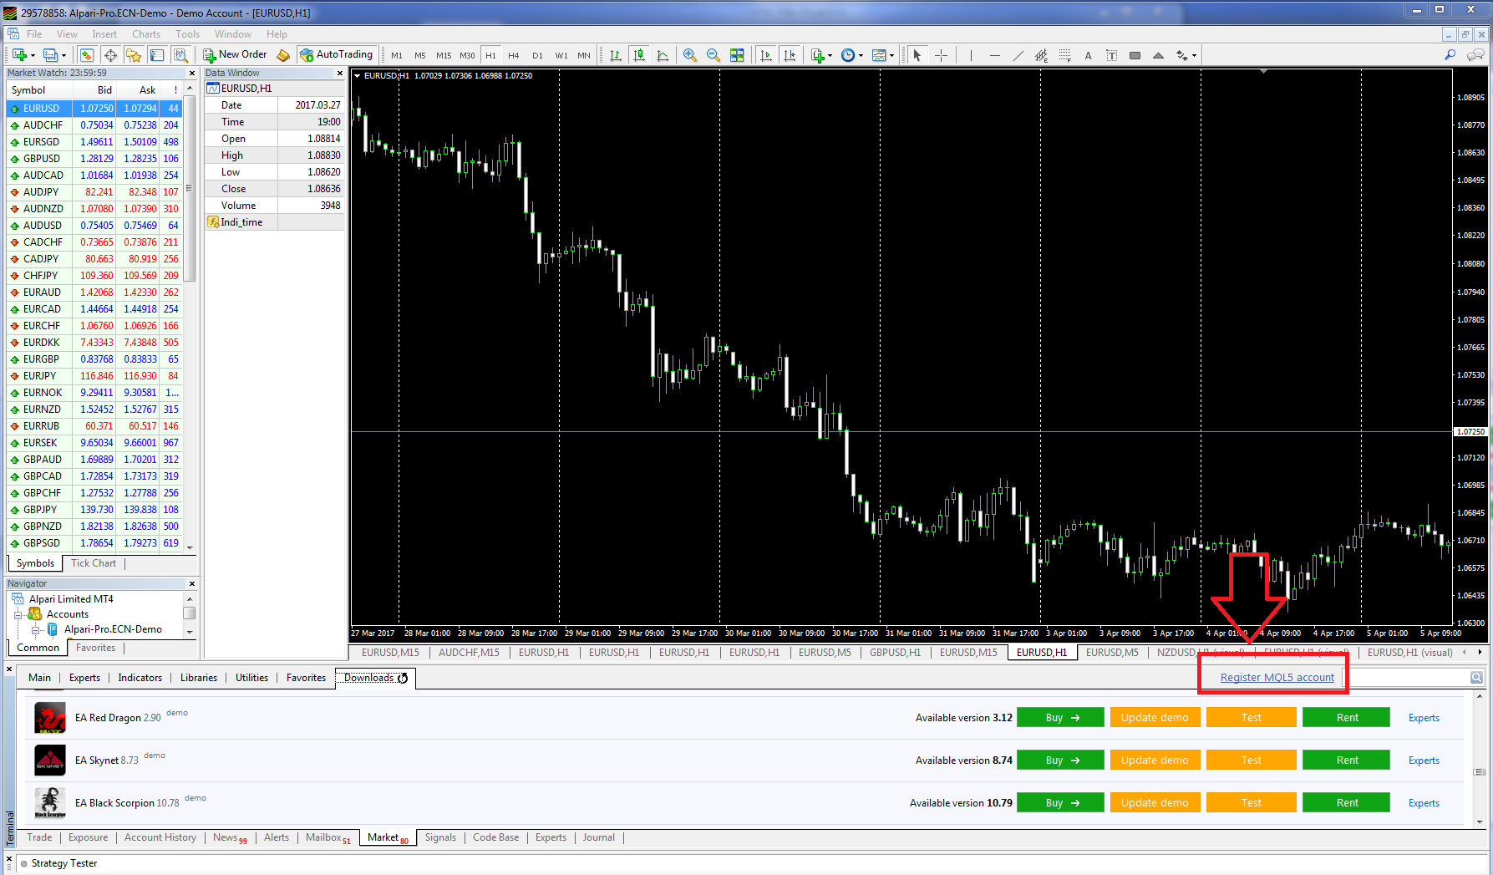Show more chart tabs to the right
The height and width of the screenshot is (875, 1493).
tap(1480, 653)
